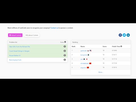Click the Finish Time help icon
This screenshot has width=136, height=102.
pos(121,46)
